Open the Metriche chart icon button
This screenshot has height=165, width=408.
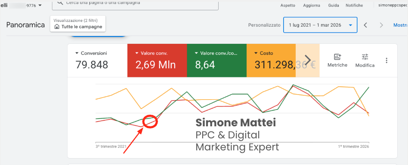pos(337,61)
